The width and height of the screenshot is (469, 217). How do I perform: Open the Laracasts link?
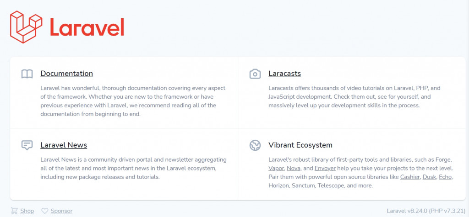coord(285,74)
